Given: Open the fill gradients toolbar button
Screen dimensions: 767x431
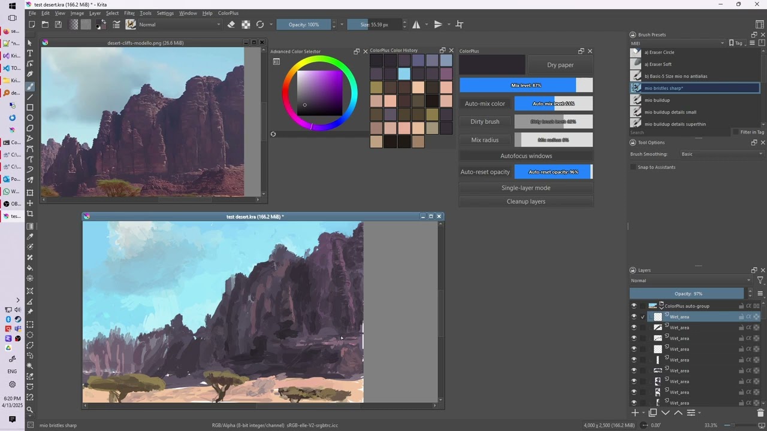Looking at the screenshot, I should point(74,25).
